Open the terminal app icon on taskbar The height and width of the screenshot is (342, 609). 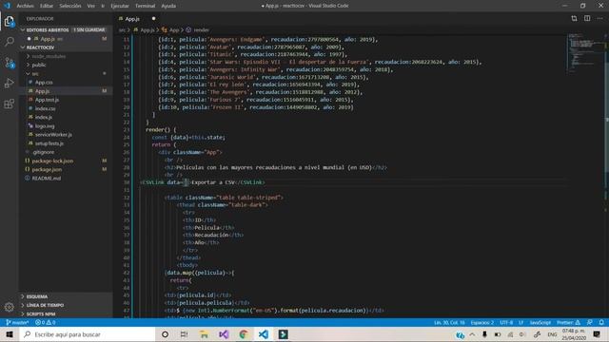284,334
